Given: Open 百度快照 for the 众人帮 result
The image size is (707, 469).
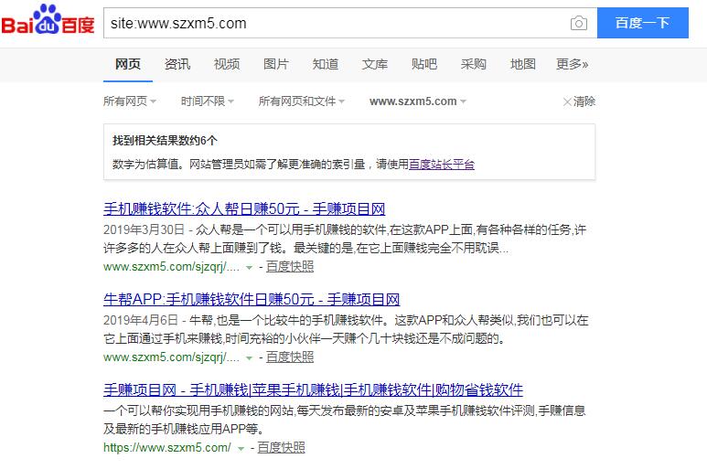Looking at the screenshot, I should click(289, 267).
